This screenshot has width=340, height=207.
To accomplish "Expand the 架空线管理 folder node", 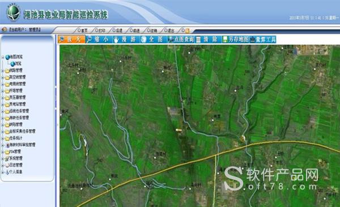I will tap(3, 78).
